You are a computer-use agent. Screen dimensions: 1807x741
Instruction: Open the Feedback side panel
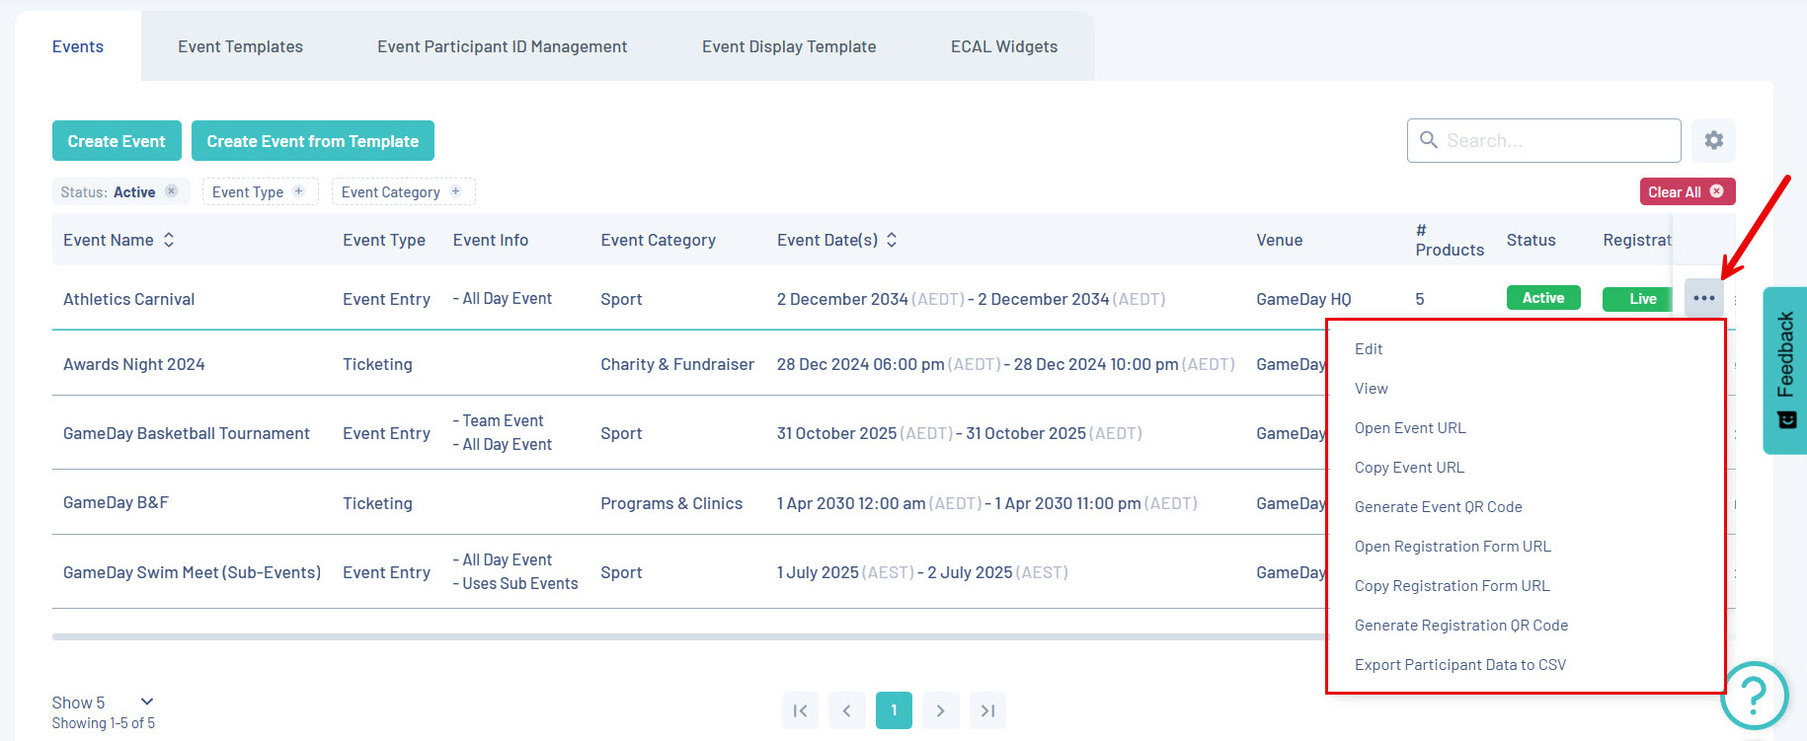coord(1785,370)
